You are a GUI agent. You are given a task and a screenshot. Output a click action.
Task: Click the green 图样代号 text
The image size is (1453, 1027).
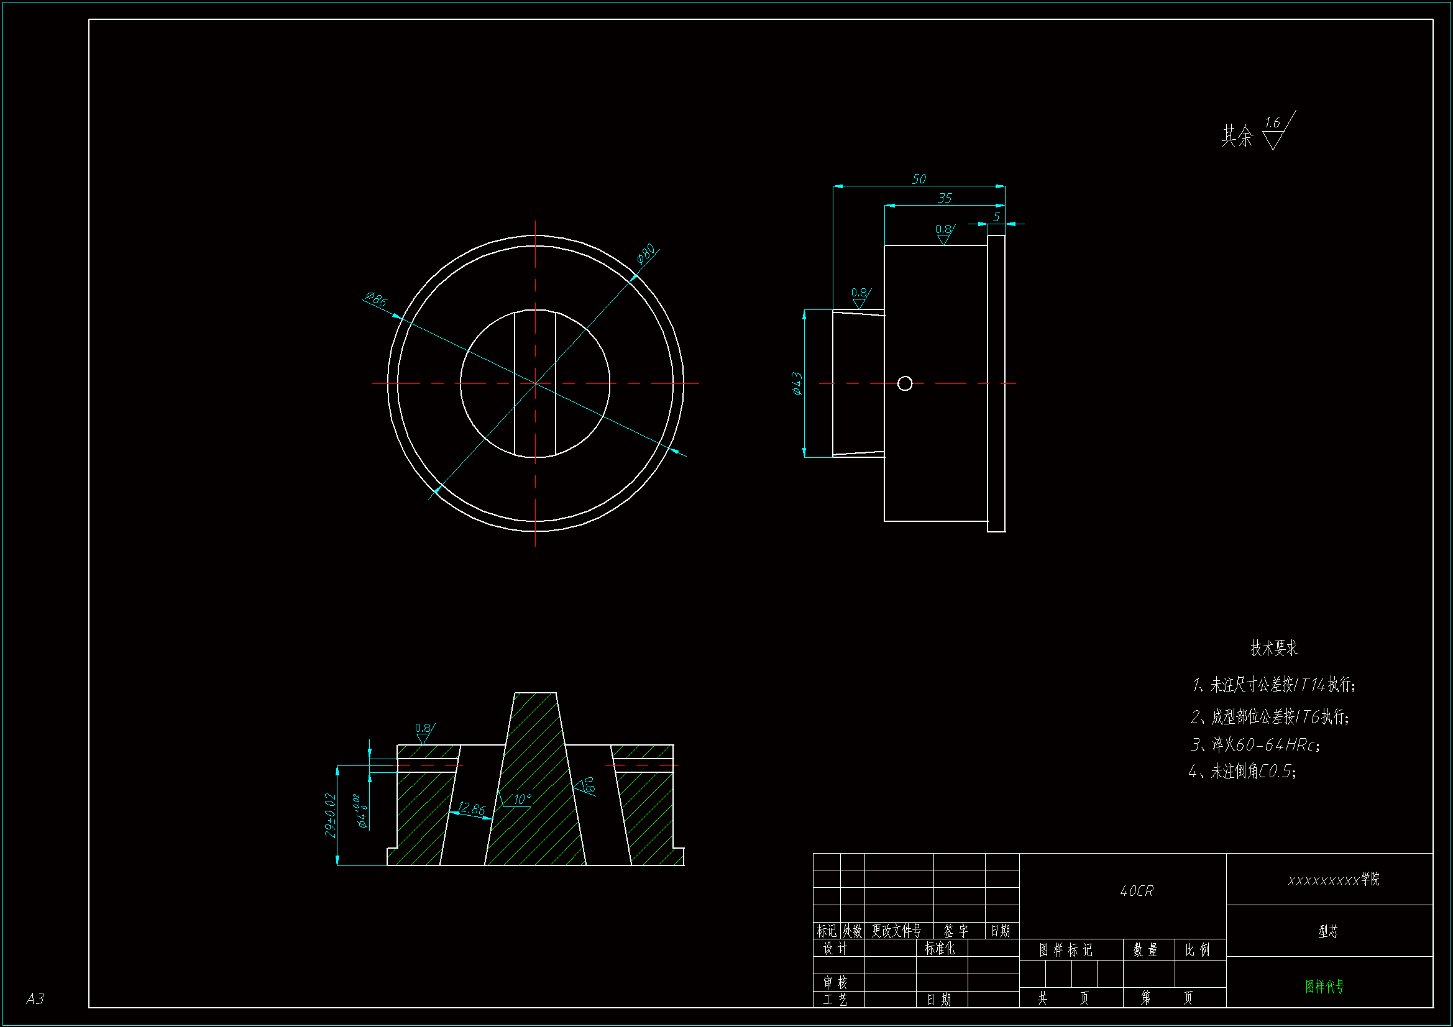coord(1324,987)
